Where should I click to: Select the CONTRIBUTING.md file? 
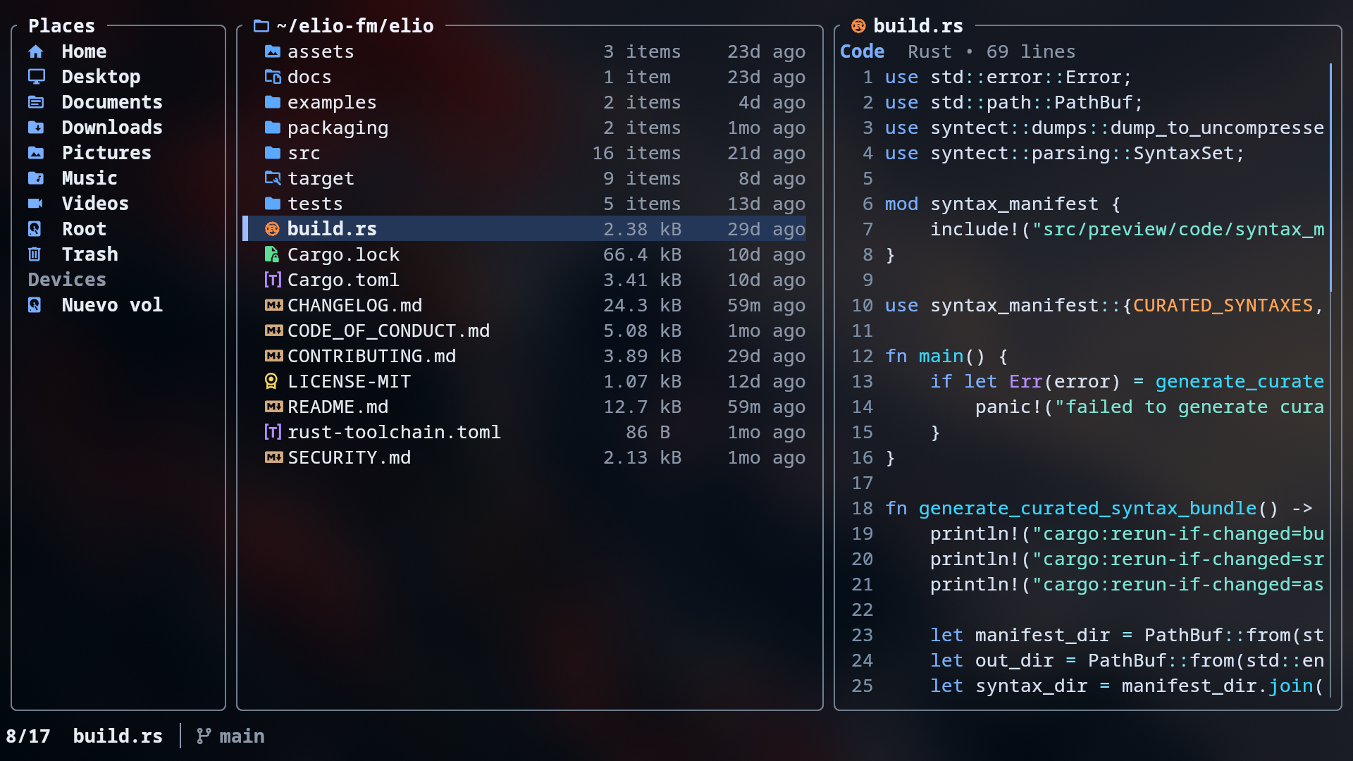524,356
